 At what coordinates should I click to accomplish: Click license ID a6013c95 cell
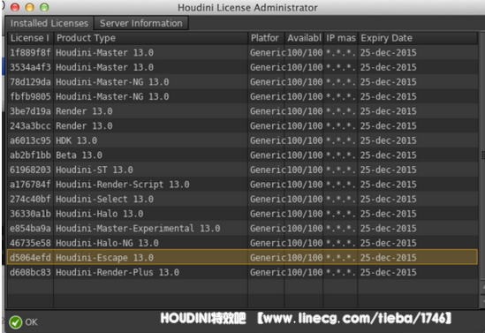[30, 140]
